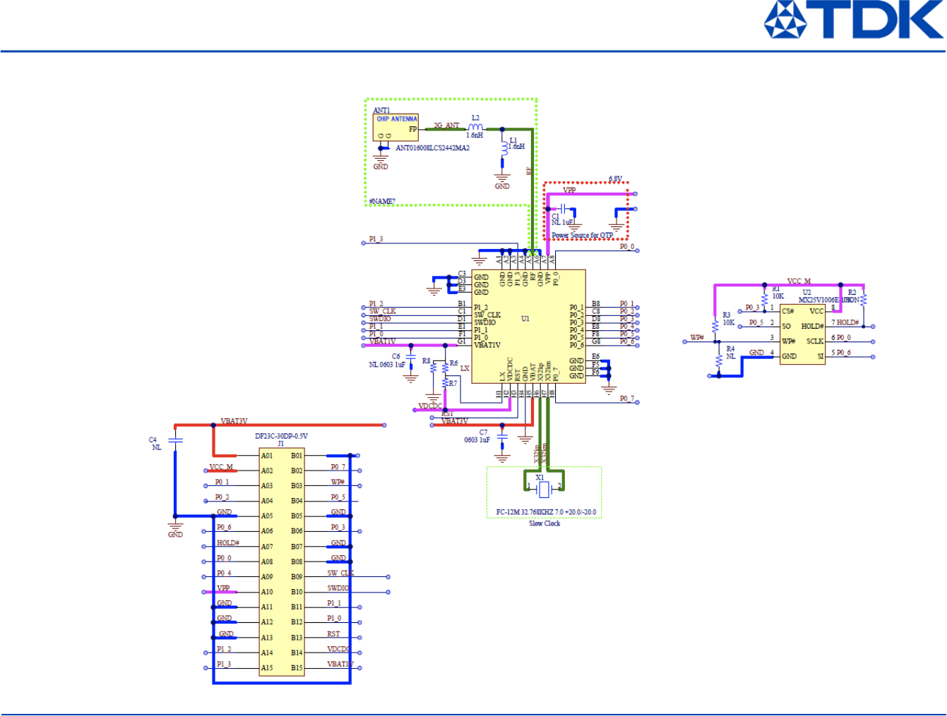Click the 'SCLK' pin label on U2
Viewport: 947px width, 716px height.
[815, 341]
